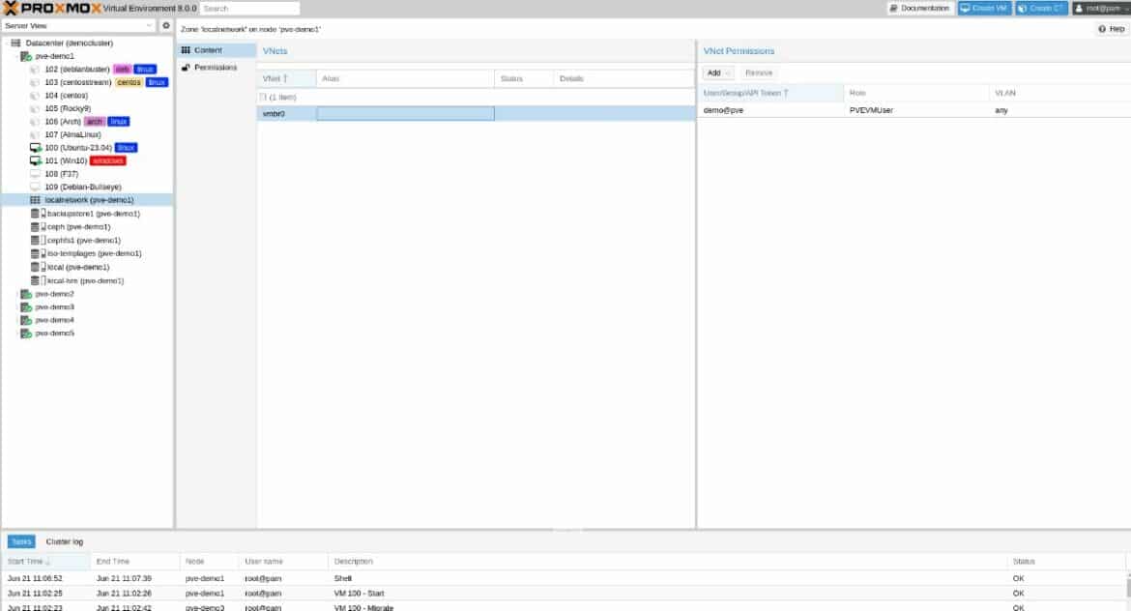
Task: Sort by the Alias column header
Action: click(x=405, y=78)
